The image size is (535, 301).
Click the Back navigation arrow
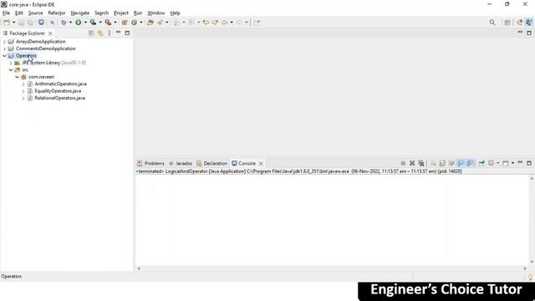tap(224, 23)
